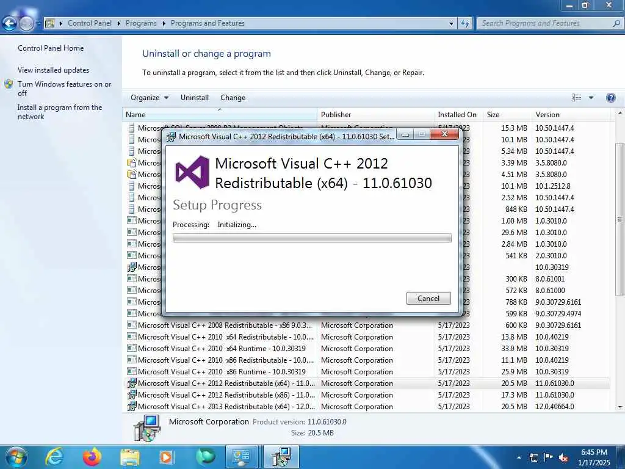The width and height of the screenshot is (625, 469).
Task: Open Help with the blue question icon
Action: 610,98
